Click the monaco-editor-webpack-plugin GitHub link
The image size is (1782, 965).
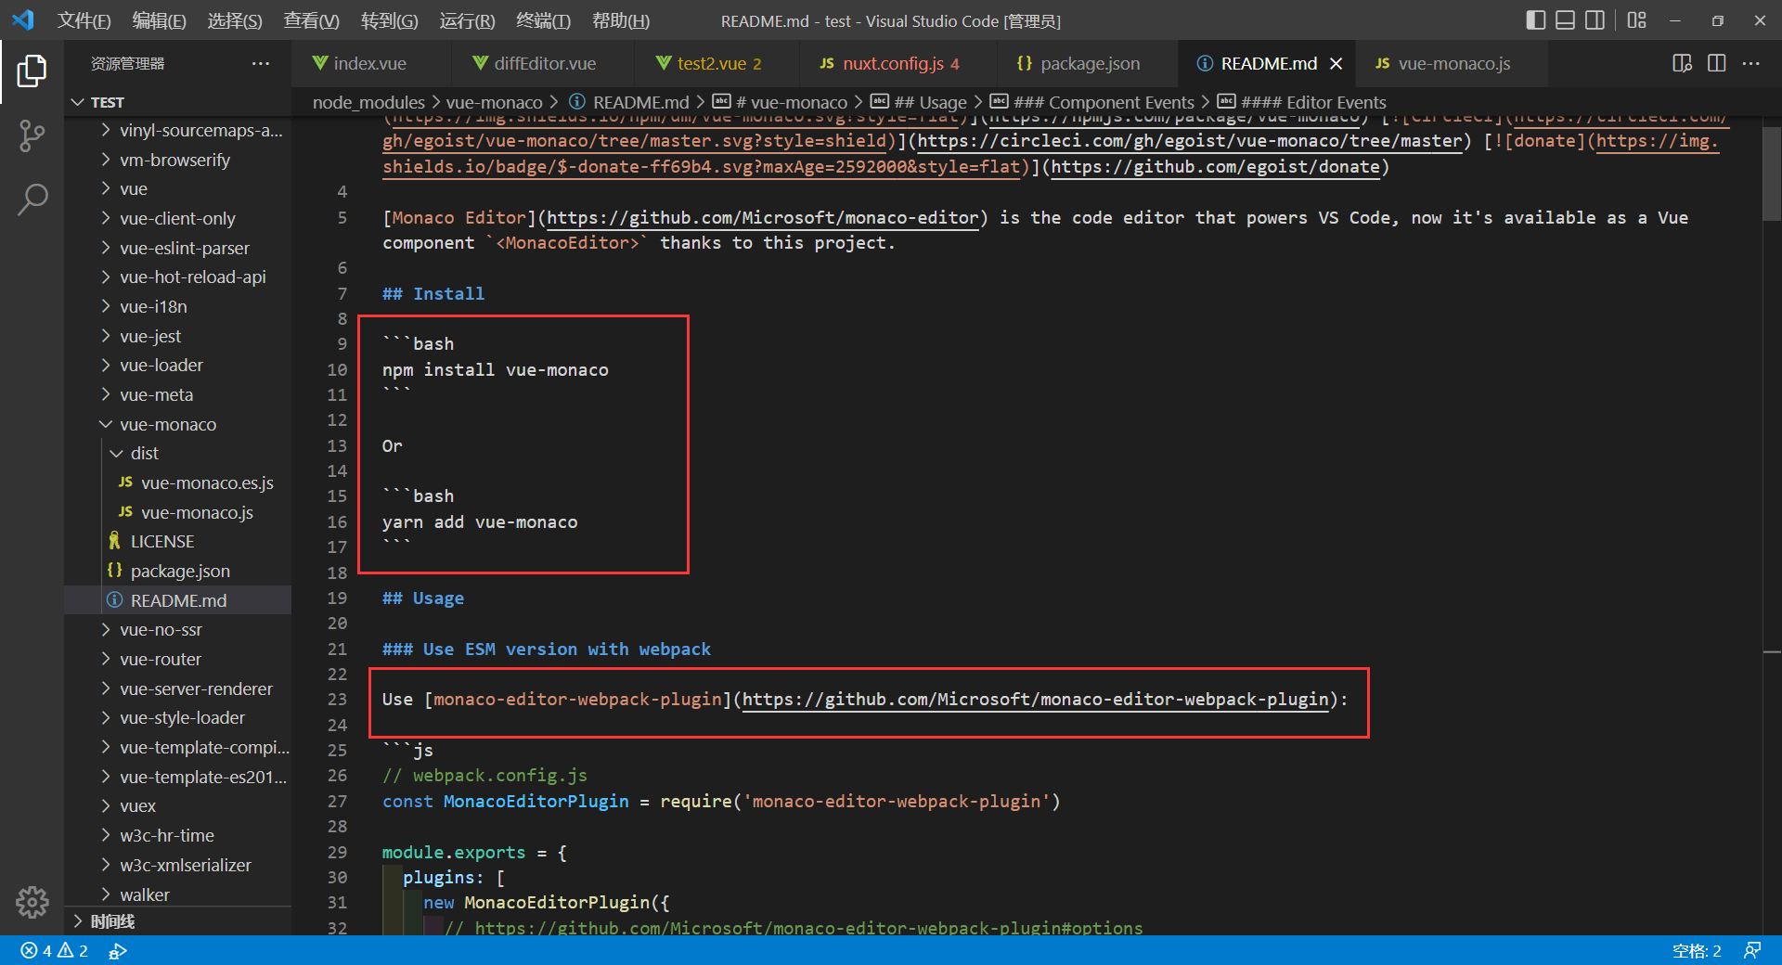[x=1036, y=700]
